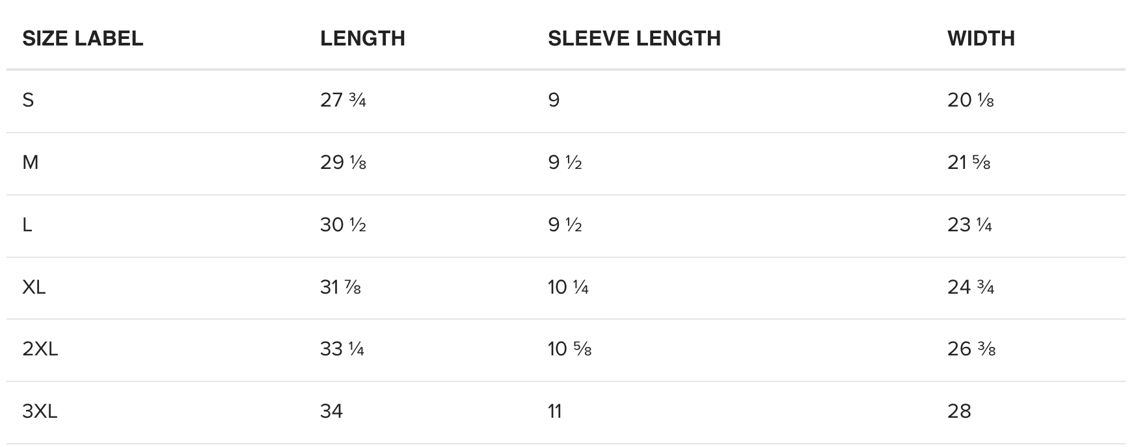Viewport: 1136px width, 447px height.
Task: Click the 2XL size label cell
Action: 40,350
